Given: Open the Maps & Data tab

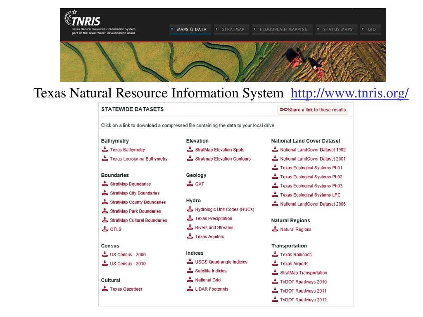Looking at the screenshot, I should 190,29.
